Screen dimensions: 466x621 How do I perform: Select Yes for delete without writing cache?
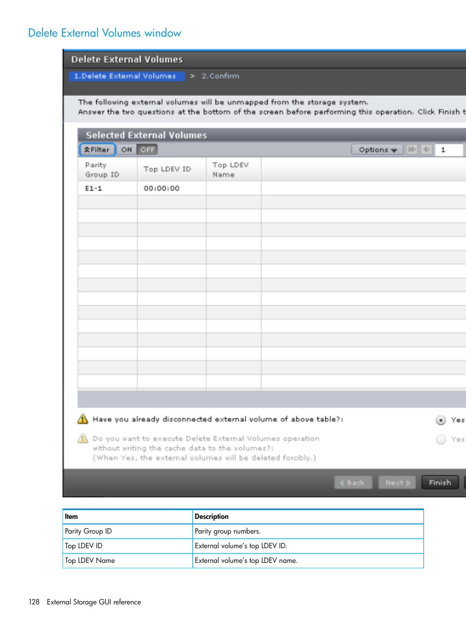[441, 439]
